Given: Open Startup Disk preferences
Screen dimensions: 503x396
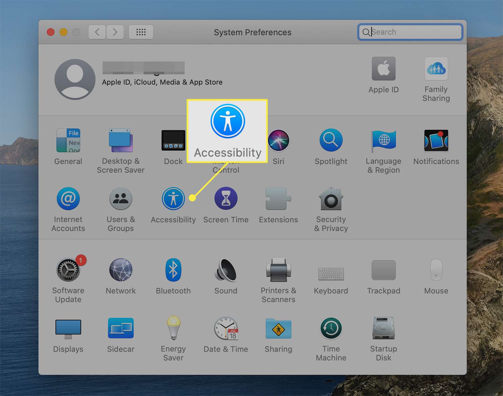Looking at the screenshot, I should coord(383,329).
